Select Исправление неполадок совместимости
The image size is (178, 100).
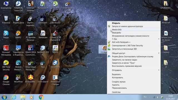point(134,36)
